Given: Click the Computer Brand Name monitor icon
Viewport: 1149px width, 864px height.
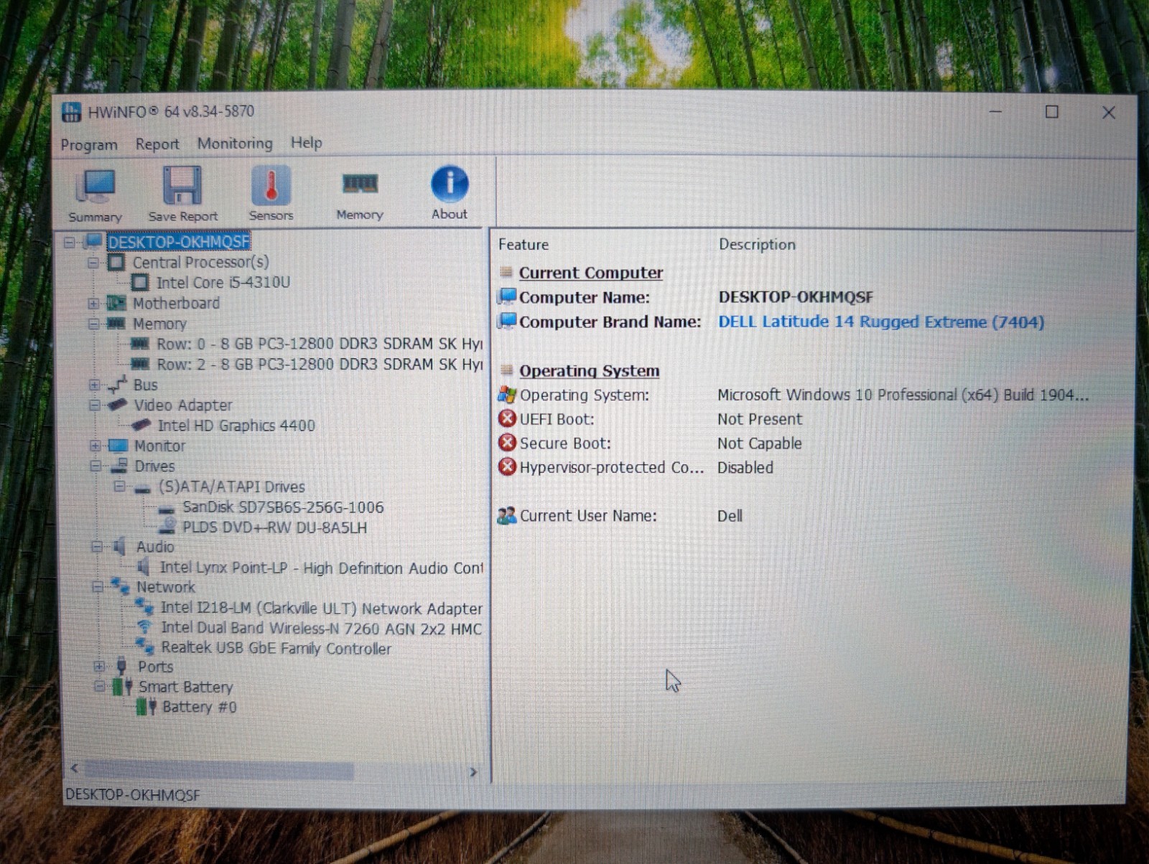Looking at the screenshot, I should coord(508,320).
